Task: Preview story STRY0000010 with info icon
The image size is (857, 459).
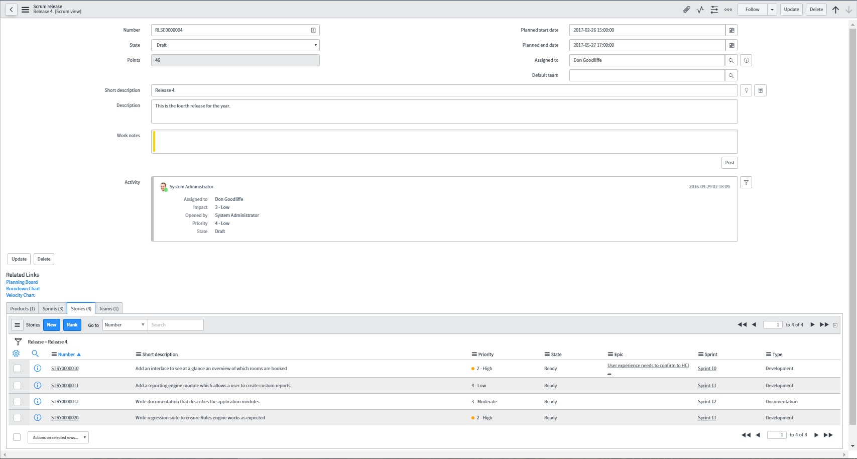Action: click(x=37, y=368)
